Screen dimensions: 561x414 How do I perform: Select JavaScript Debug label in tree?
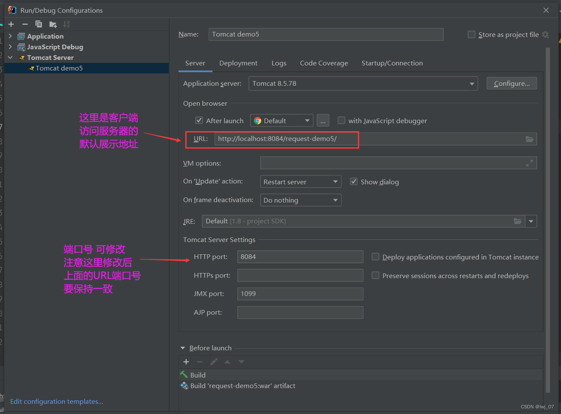point(55,47)
